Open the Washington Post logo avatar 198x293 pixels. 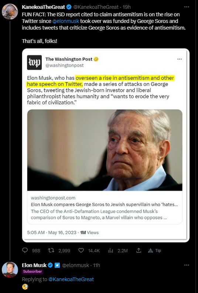[34, 63]
